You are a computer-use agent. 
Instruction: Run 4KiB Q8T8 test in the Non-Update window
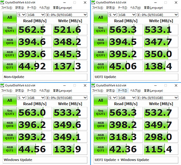click(9, 42)
